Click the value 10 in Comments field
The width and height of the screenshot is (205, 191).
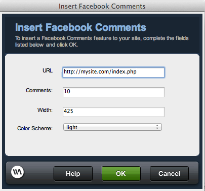pos(67,91)
